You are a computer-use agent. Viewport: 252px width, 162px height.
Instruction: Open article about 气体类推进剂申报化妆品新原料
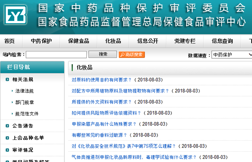pos(134,157)
